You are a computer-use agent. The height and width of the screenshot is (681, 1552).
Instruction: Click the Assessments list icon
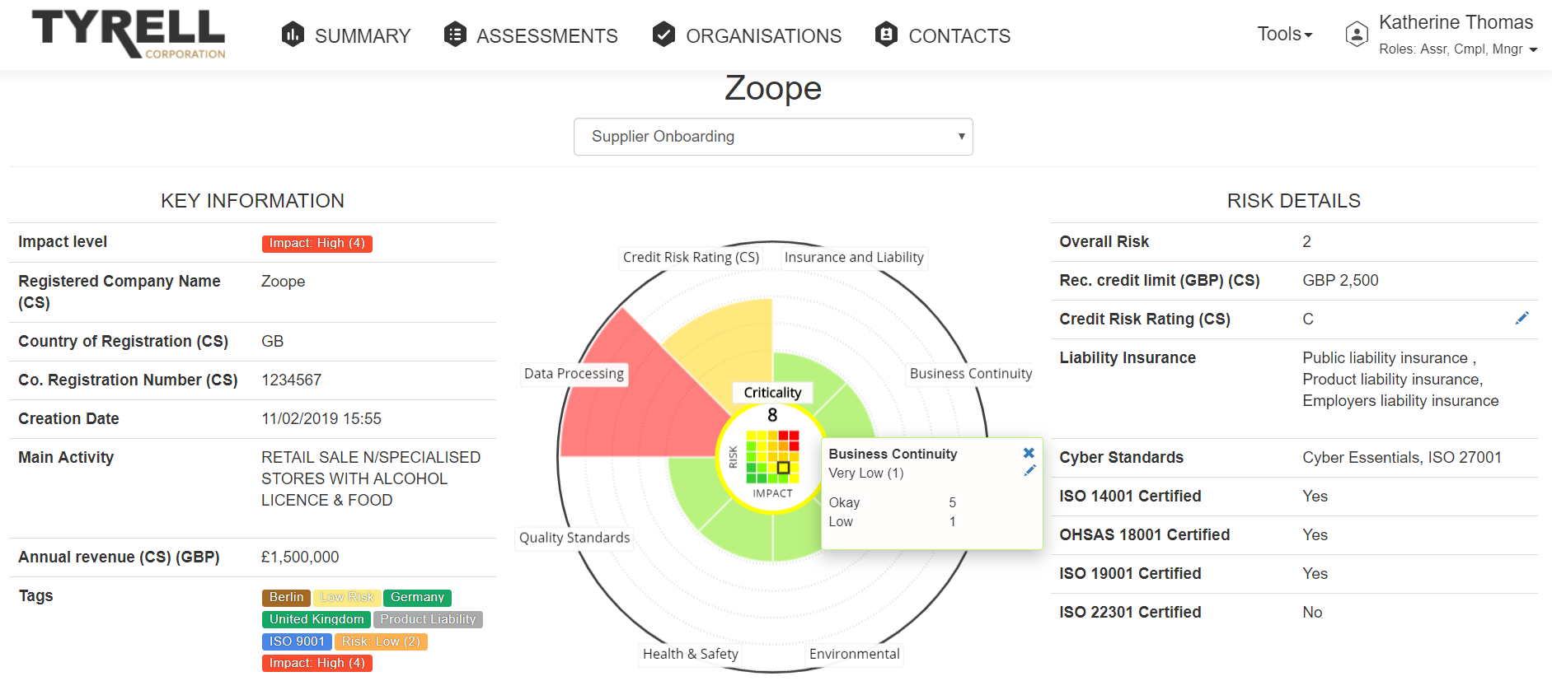click(x=455, y=35)
